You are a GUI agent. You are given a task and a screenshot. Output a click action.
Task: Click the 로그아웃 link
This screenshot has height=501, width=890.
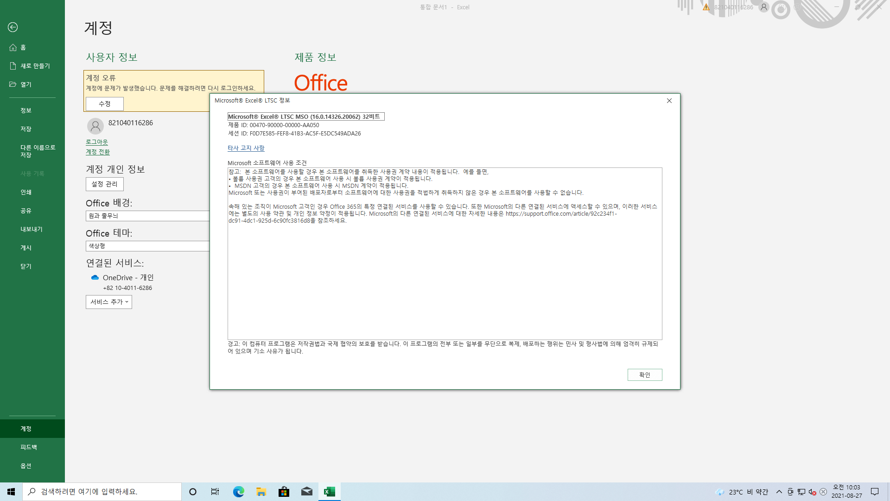point(97,142)
